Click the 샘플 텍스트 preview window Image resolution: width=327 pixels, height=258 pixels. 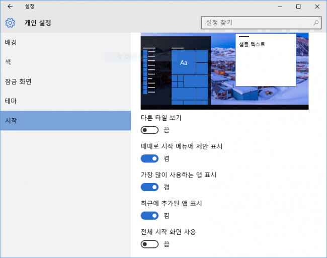pyautogui.click(x=266, y=60)
